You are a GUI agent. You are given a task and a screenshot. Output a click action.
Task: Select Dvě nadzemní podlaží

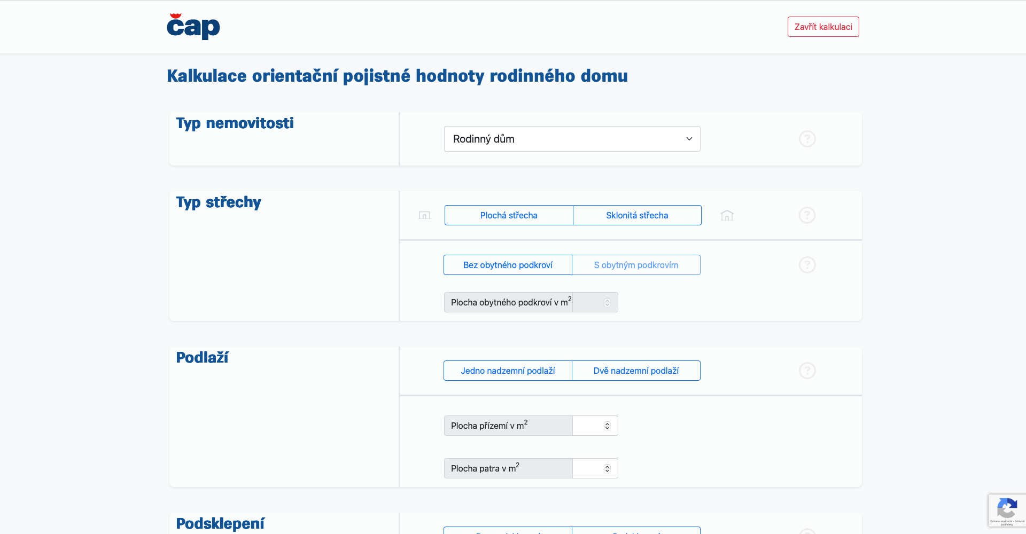click(x=636, y=371)
